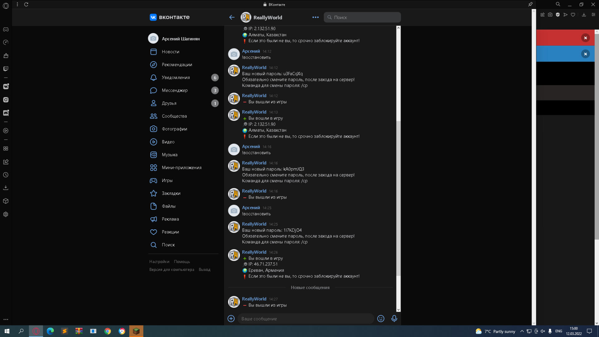Open ReallyWorld chat actions three-dots menu
Screen dimensions: 599x337
tap(315, 17)
